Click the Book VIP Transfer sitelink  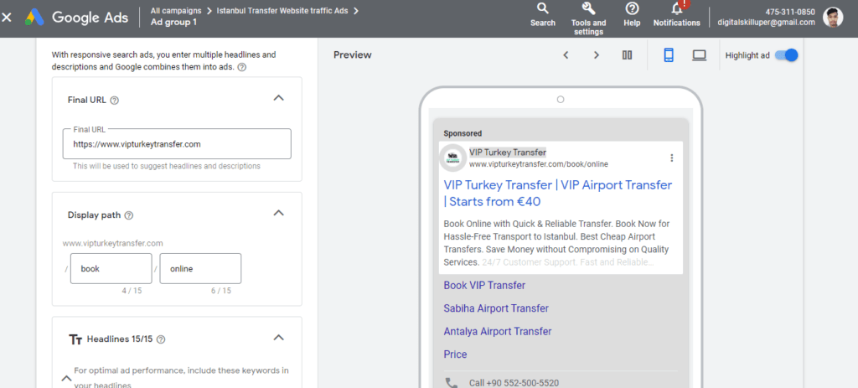[484, 286]
